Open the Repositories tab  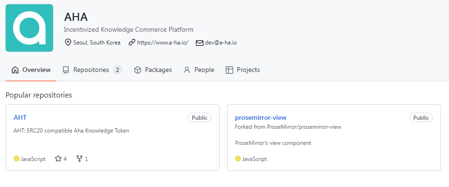(x=92, y=70)
